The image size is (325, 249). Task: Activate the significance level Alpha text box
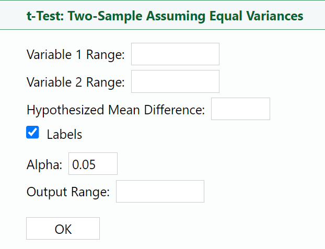(93, 164)
